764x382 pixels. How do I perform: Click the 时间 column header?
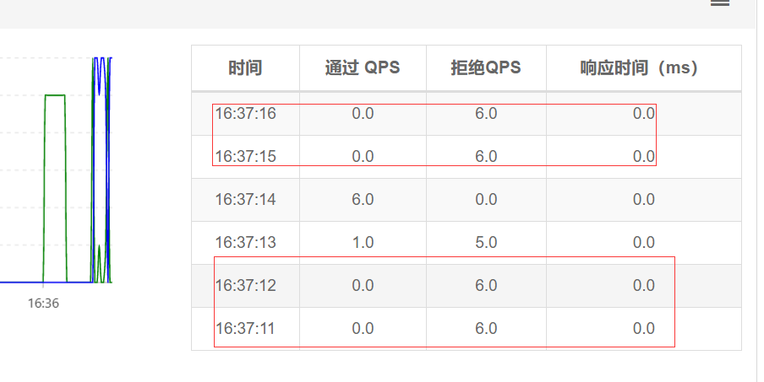[x=246, y=68]
